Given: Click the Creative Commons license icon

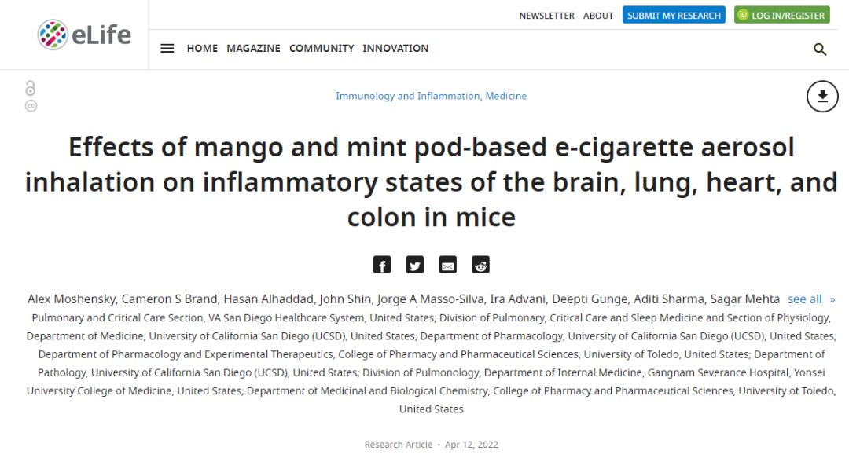Looking at the screenshot, I should pos(31,106).
